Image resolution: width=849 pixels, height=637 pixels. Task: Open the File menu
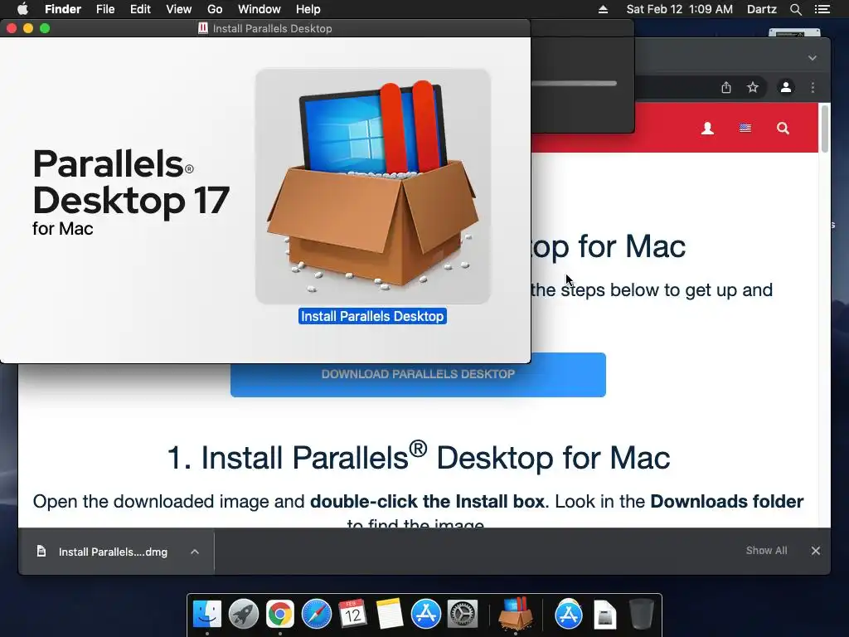tap(105, 9)
